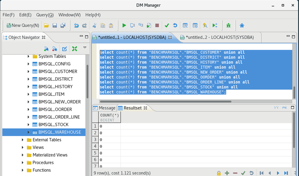Click the COUNT(*) column header

pyautogui.click(x=110, y=118)
